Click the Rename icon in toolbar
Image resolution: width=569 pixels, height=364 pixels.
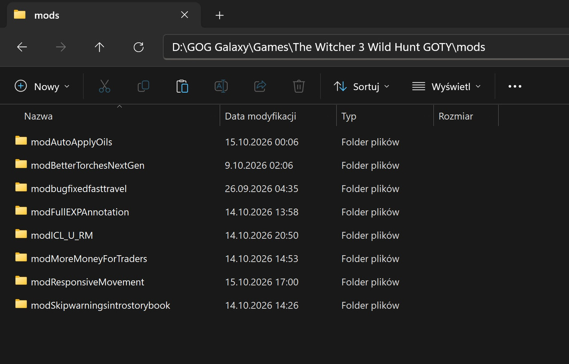221,86
